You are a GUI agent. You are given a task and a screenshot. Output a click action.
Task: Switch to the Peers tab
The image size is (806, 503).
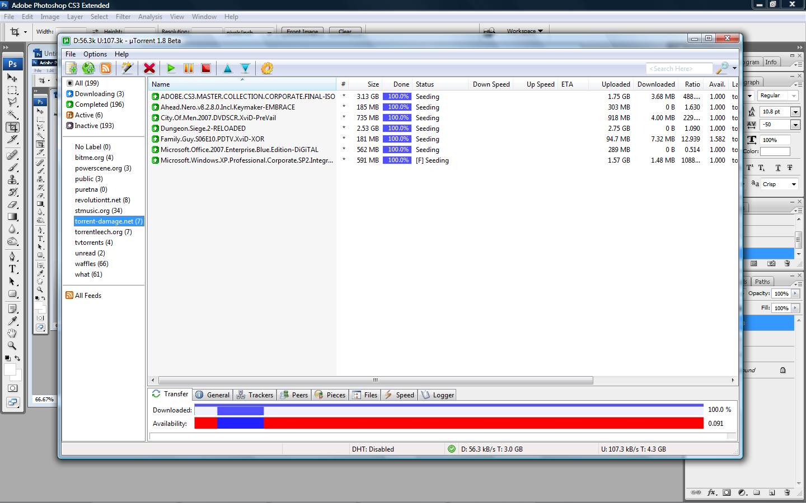tap(294, 395)
